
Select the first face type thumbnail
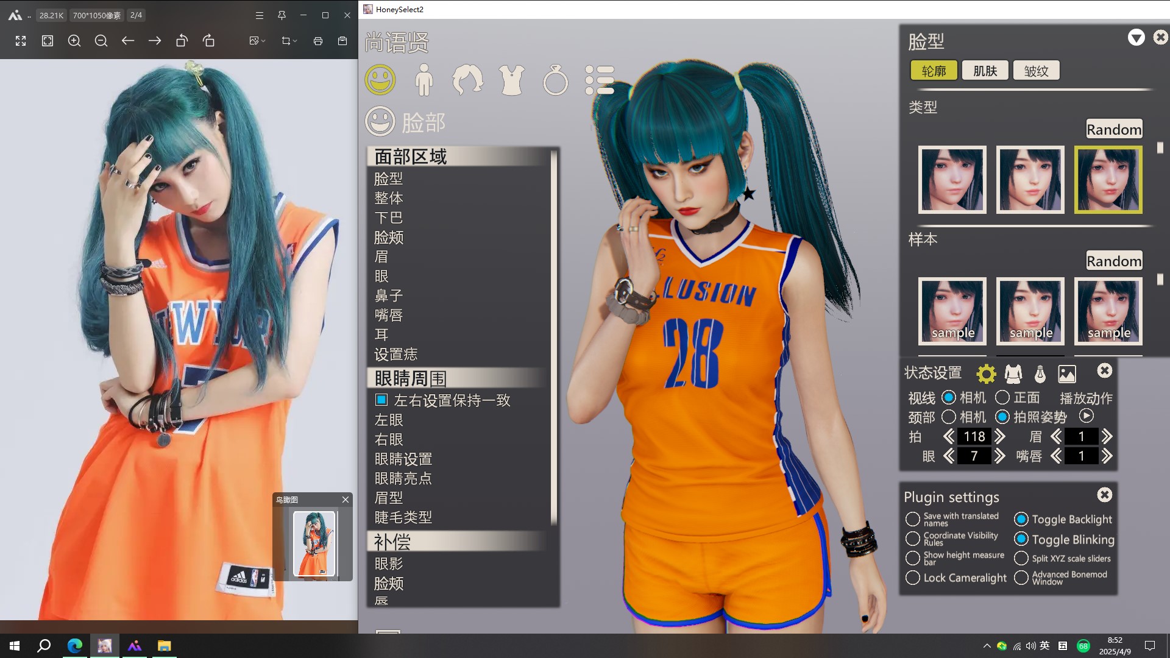952,180
